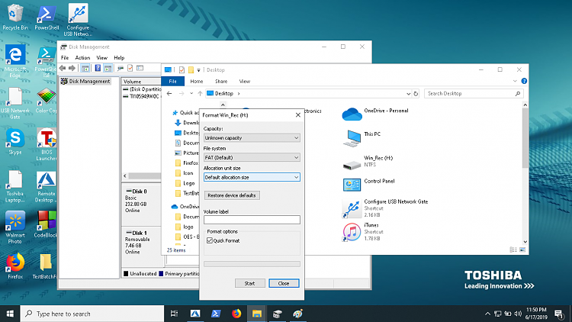Viewport: 572px width, 322px height.
Task: Click the Start button in Format dialog
Action: tap(249, 283)
